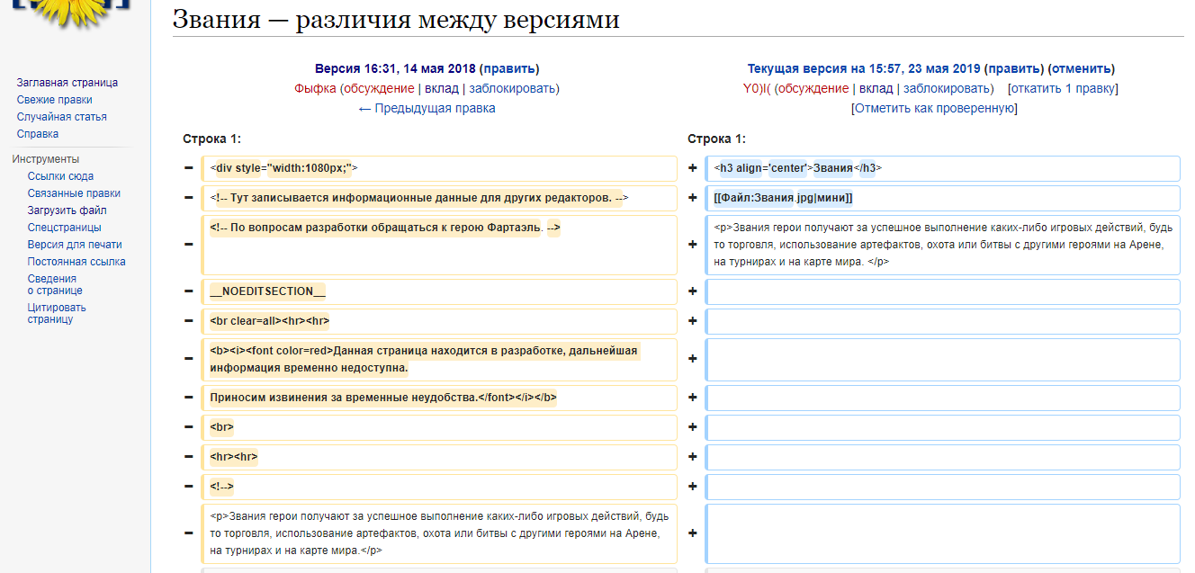Select Загрузить файл in the sidebar
The image size is (1195, 573).
click(67, 210)
